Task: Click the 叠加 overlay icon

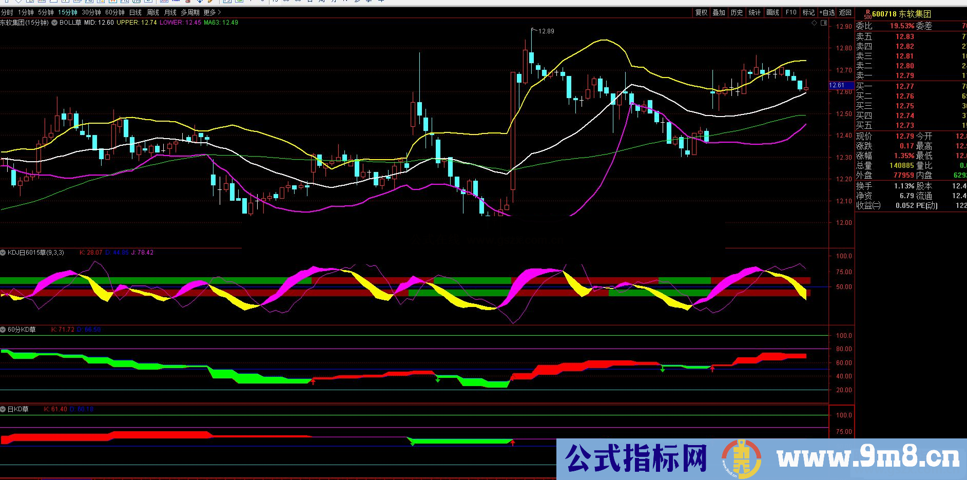Action: click(719, 12)
